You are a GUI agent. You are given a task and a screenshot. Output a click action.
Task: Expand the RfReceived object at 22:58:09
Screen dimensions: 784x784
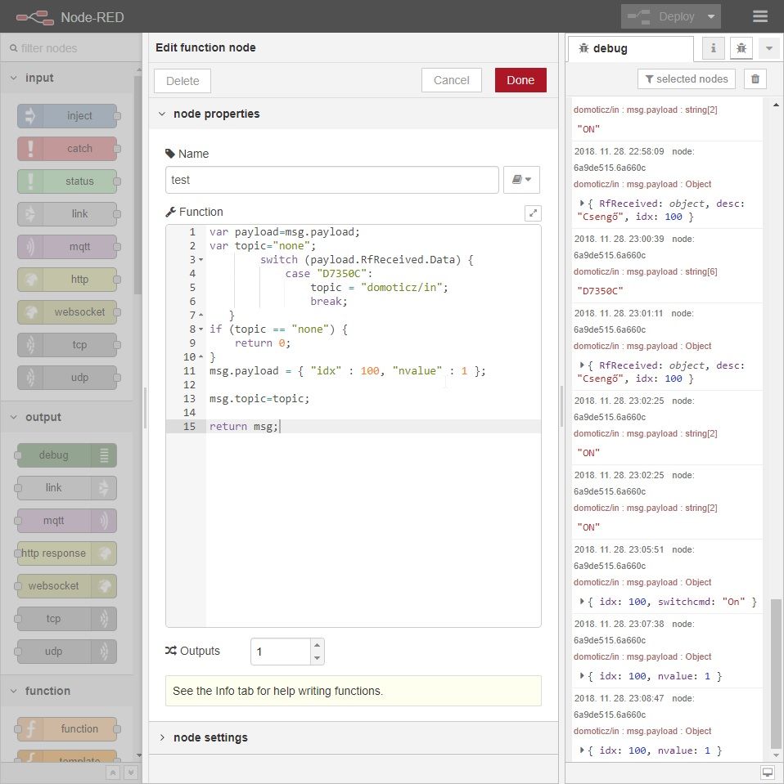click(x=582, y=203)
